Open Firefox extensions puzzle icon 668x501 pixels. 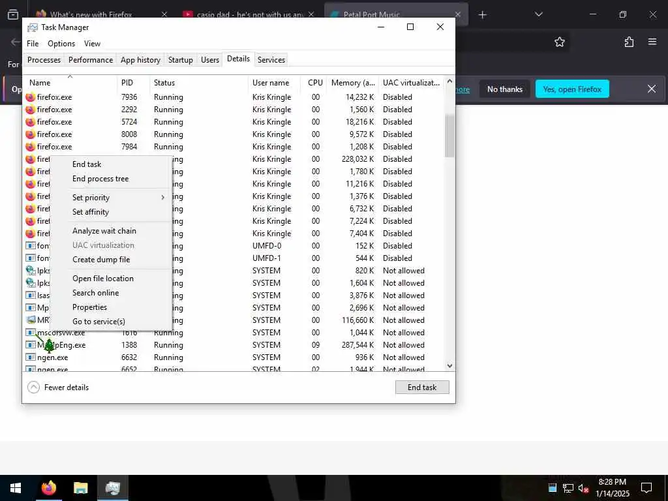pos(629,42)
